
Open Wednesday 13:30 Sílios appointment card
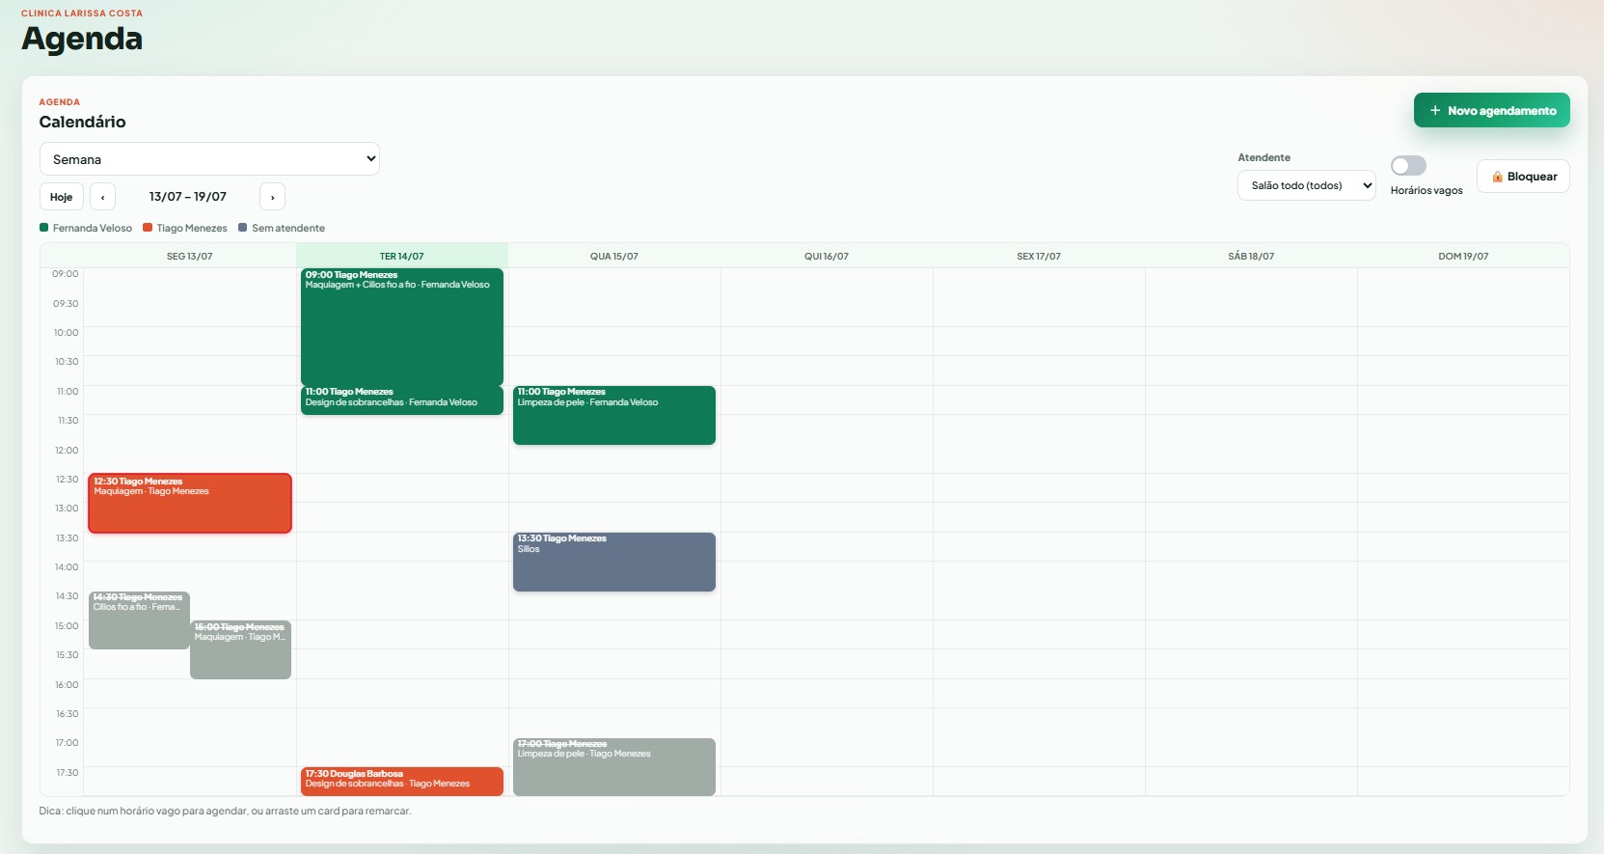coord(614,562)
